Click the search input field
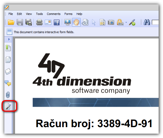The image size is (163, 138). coord(155,22)
